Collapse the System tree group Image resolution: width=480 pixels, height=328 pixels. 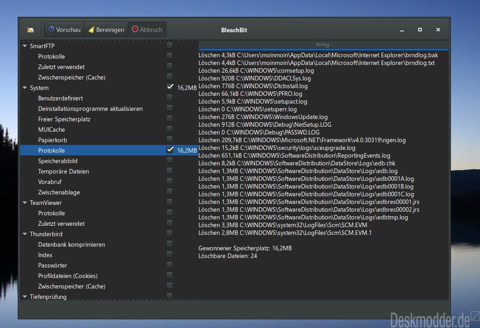25,88
